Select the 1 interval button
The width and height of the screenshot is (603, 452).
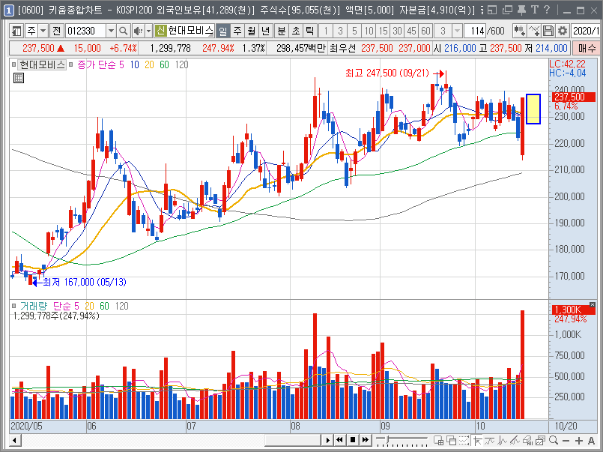point(326,31)
